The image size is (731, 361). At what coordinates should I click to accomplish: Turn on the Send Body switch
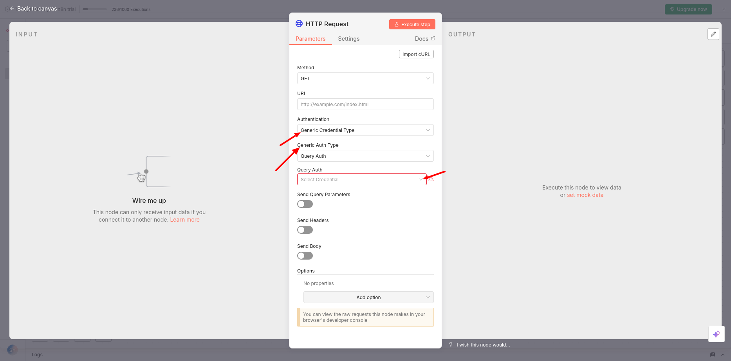305,256
